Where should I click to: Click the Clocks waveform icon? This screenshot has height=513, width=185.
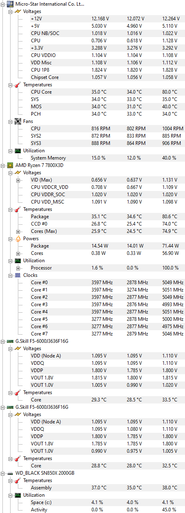point(18,275)
